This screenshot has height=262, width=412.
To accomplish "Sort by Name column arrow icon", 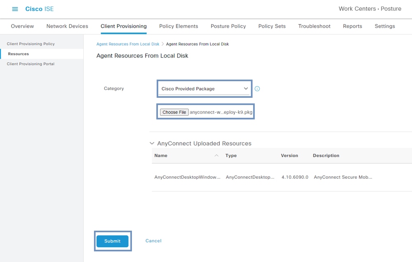I will tap(217, 156).
